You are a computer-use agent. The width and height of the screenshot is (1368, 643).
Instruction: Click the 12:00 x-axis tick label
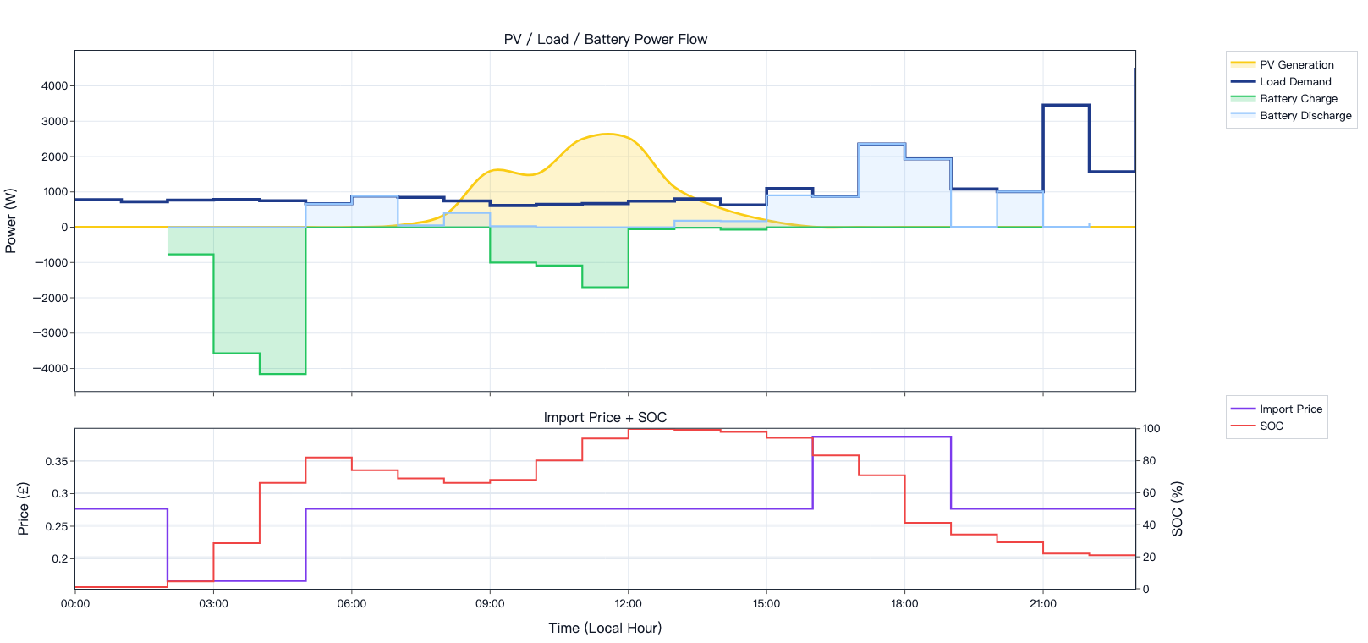click(x=628, y=603)
